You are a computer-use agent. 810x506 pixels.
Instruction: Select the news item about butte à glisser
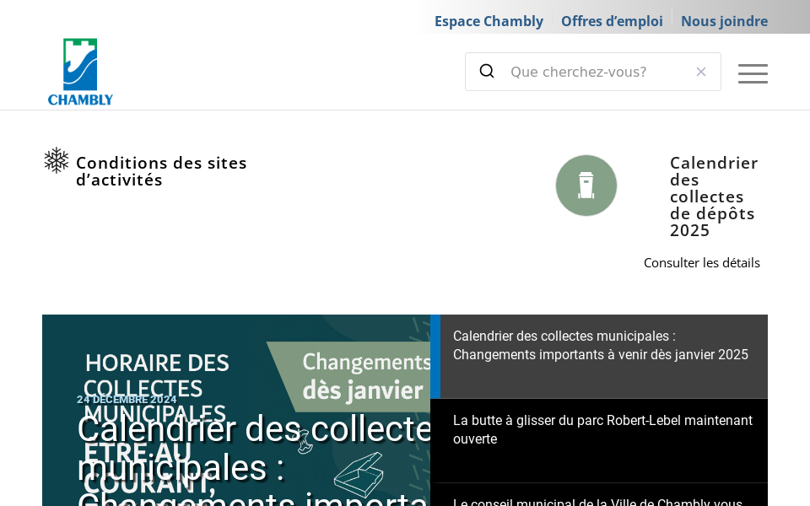click(602, 429)
